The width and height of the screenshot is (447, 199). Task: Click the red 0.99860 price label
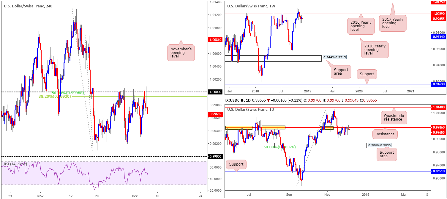[x=439, y=127]
